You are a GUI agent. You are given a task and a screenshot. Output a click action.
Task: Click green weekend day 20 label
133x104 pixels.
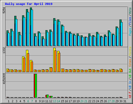[82, 101]
